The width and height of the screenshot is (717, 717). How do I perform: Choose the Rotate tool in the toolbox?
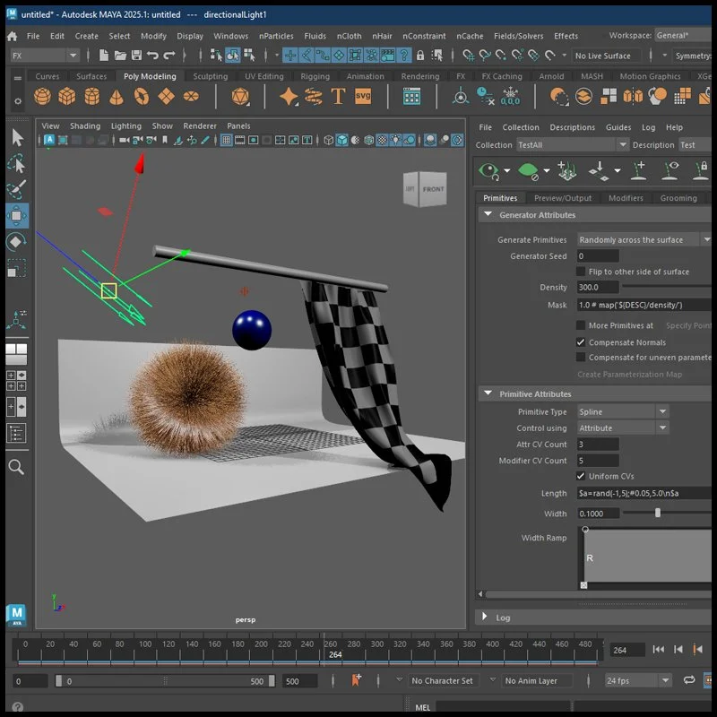pos(17,242)
